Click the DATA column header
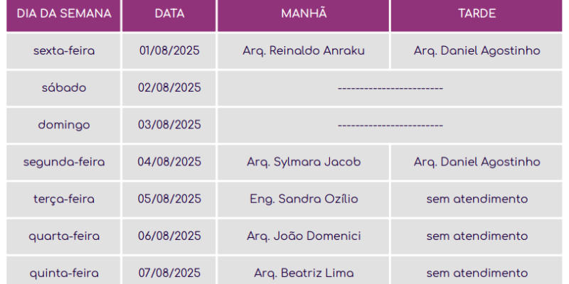Image resolution: width=569 pixels, height=284 pixels. [x=169, y=14]
